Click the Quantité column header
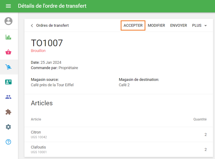 point(200,119)
